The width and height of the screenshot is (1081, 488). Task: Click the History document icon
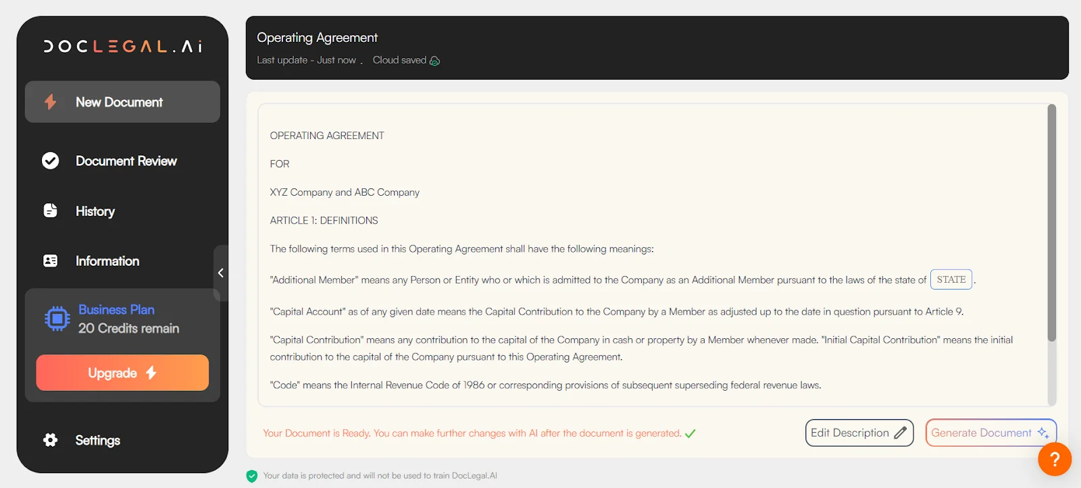(51, 211)
